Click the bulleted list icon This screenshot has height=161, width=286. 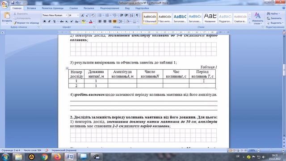point(100,16)
